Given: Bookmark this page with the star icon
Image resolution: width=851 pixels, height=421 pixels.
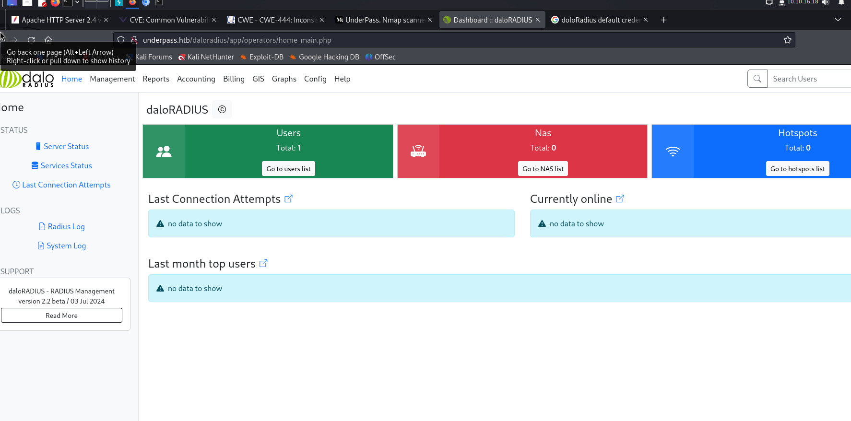Looking at the screenshot, I should click(x=787, y=40).
